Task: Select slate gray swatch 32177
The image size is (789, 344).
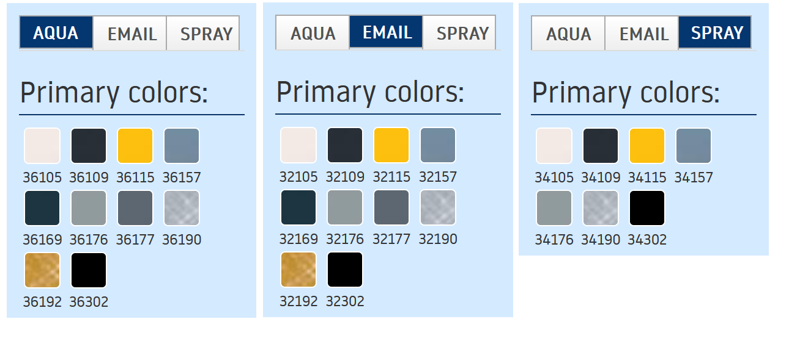Action: (391, 207)
